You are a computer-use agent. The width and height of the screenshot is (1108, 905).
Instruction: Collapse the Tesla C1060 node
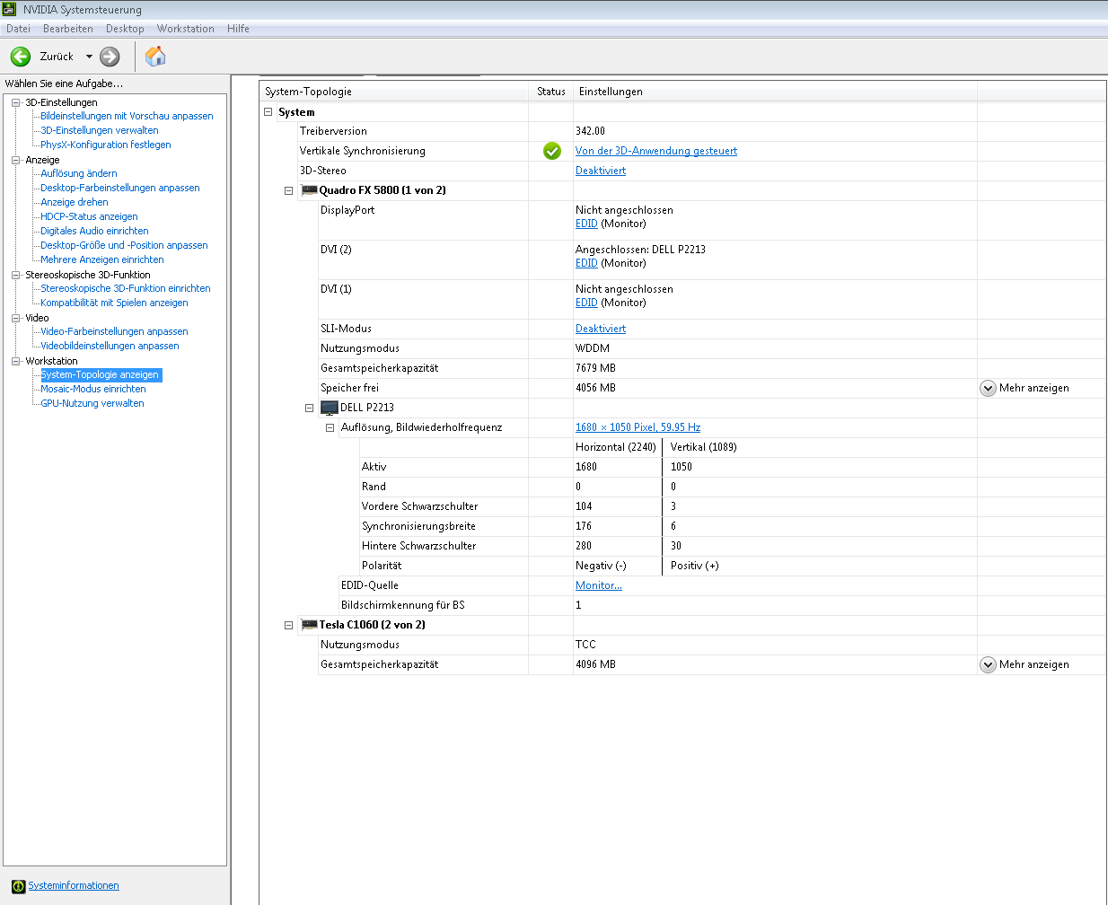pyautogui.click(x=288, y=625)
